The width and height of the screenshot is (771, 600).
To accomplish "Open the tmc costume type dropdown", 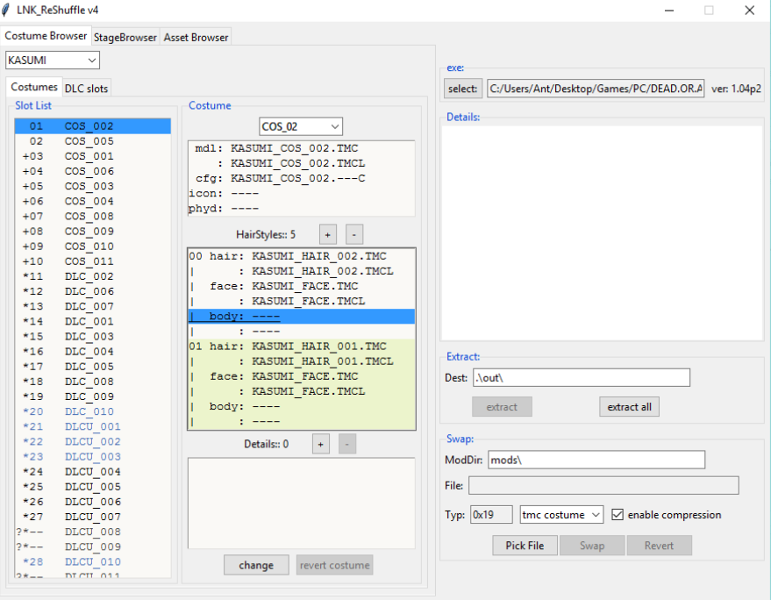I will 561,515.
